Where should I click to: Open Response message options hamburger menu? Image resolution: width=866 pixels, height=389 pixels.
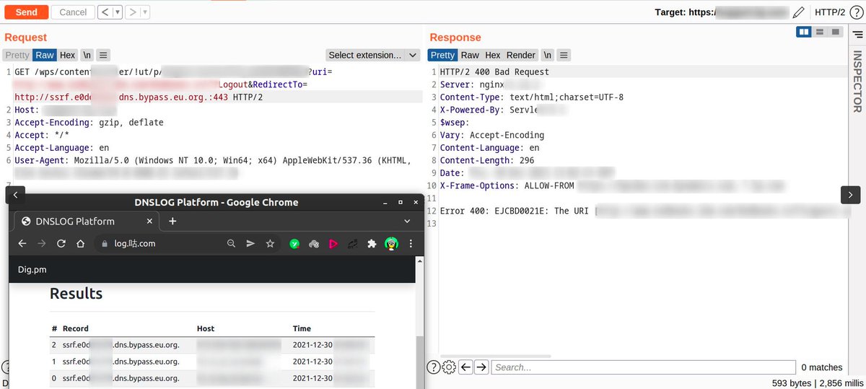[564, 55]
